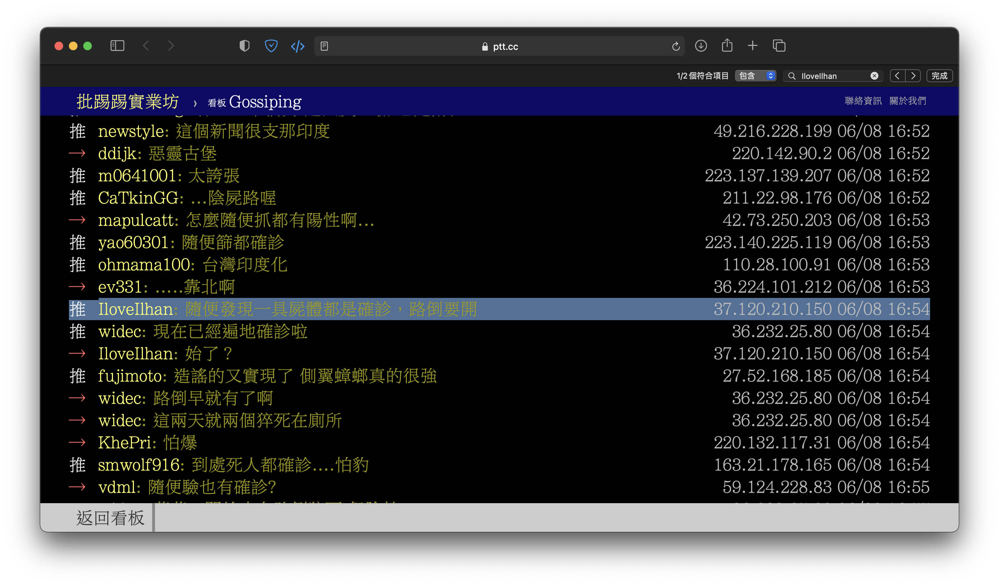This screenshot has height=585, width=999.
Task: Open the blue checkmark shield extension
Action: tap(271, 46)
